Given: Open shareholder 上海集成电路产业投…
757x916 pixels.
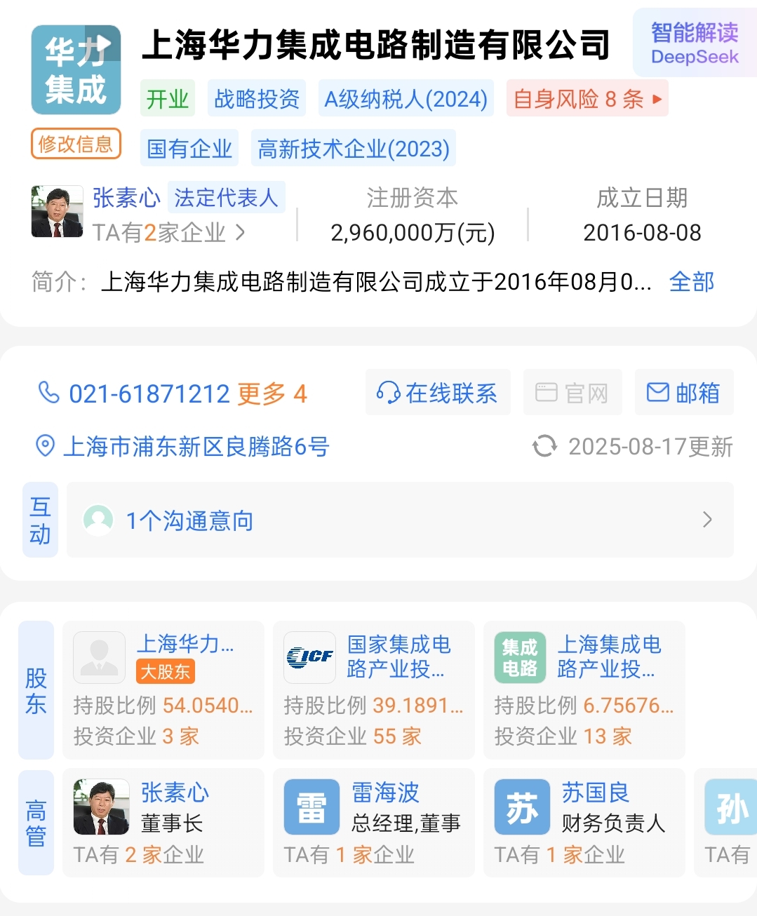Looking at the screenshot, I should tap(609, 656).
